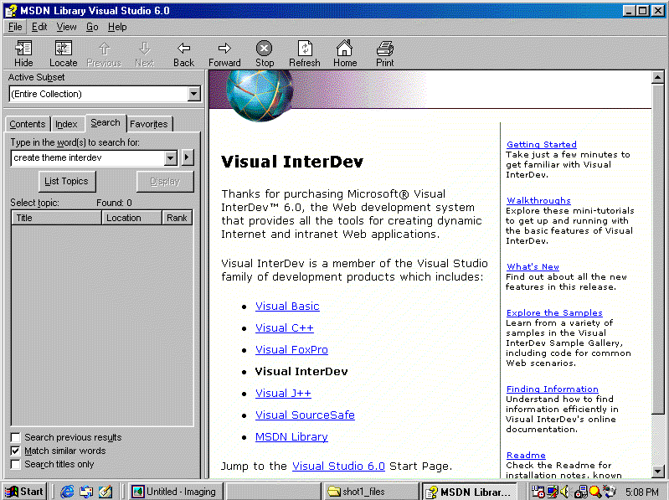Open the Active Subset dropdown
669x500 pixels.
click(x=193, y=94)
